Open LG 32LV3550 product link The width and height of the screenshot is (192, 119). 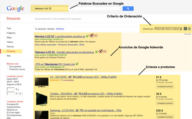click(x=83, y=77)
